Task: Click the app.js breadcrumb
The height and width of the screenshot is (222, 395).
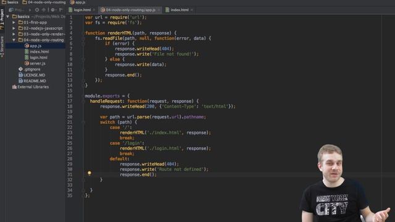Action: click(x=78, y=2)
